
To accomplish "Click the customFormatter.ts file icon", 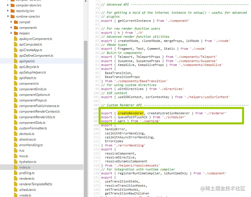I will [16, 128].
